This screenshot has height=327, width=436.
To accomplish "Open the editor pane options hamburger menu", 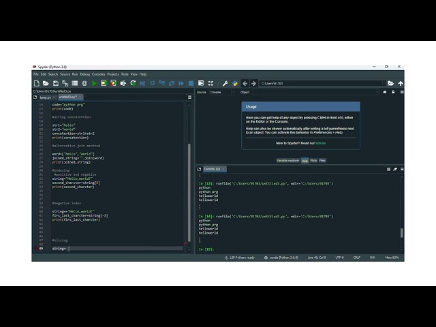I will (x=189, y=97).
